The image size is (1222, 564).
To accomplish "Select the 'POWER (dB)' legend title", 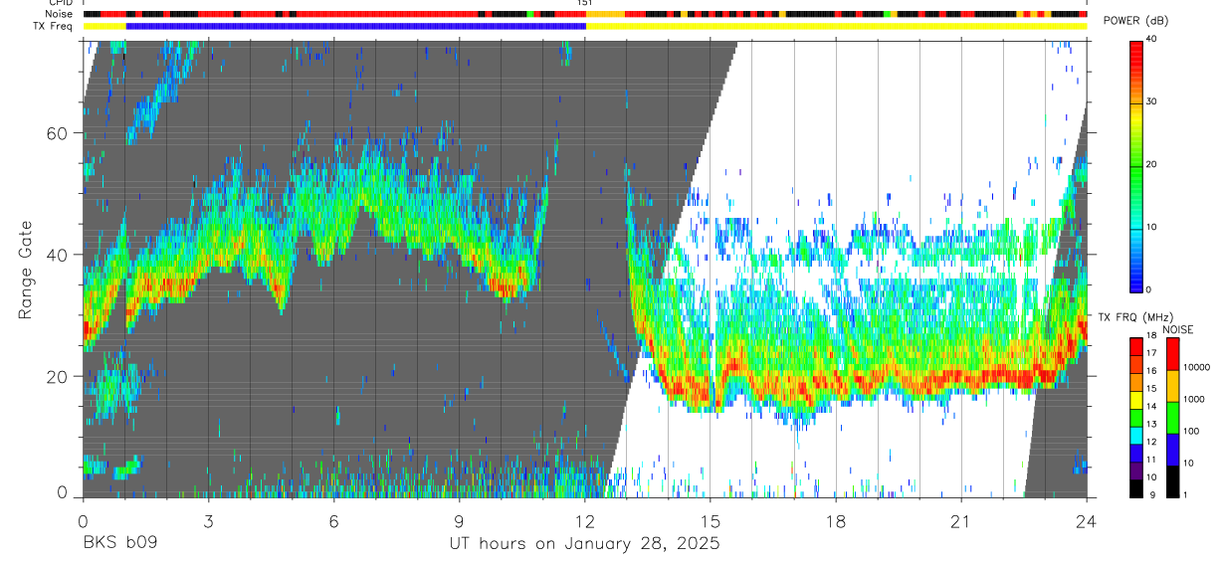I will 1134,22.
